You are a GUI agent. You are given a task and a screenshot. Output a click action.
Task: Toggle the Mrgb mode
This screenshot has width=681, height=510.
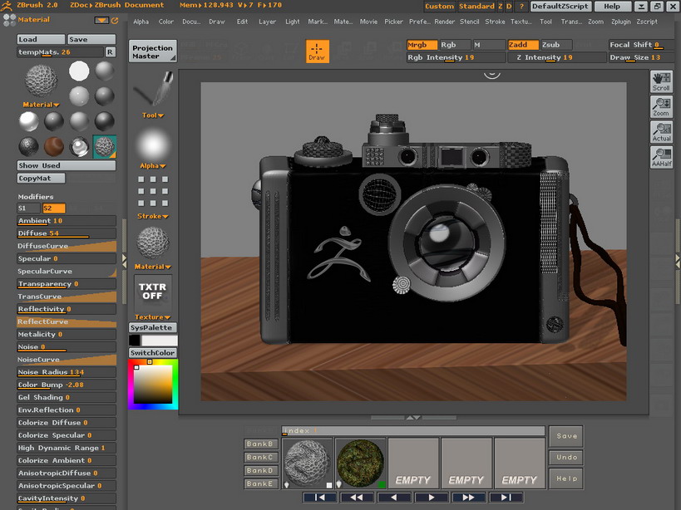tap(422, 45)
